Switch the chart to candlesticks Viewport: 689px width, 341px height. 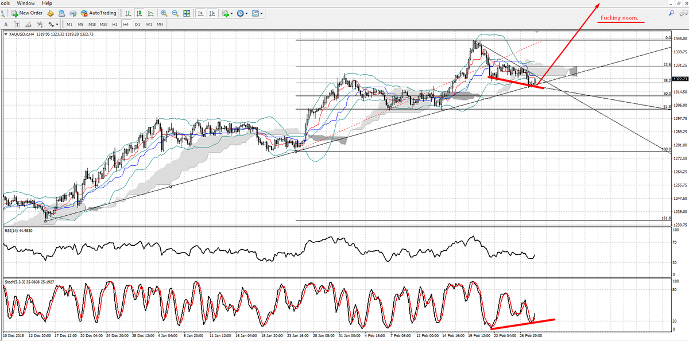tap(139, 13)
